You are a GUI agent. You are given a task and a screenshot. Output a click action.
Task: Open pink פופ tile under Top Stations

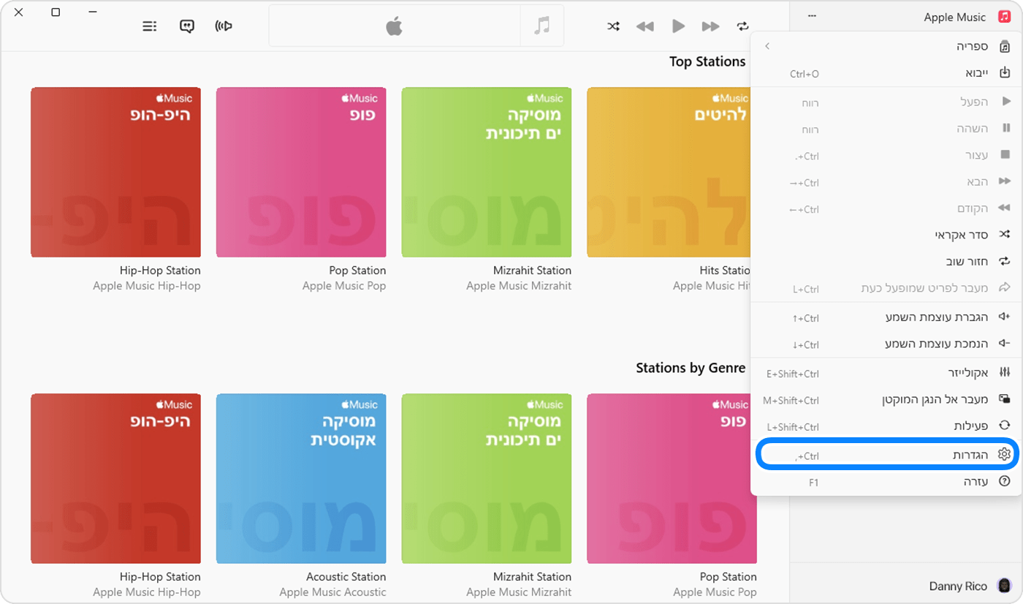tap(301, 173)
